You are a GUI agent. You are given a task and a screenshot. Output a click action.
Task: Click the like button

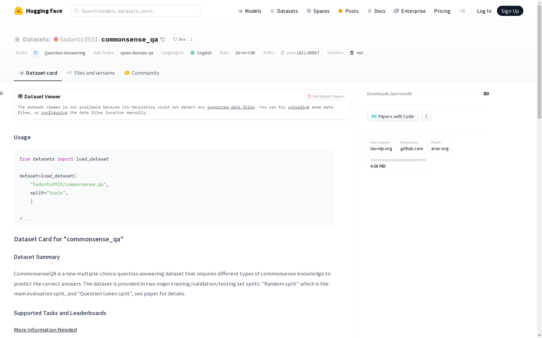click(179, 39)
